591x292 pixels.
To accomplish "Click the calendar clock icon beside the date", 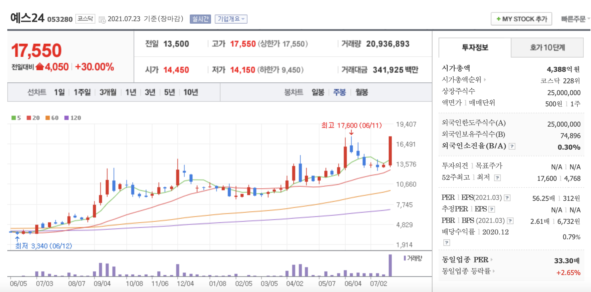I will click(102, 20).
